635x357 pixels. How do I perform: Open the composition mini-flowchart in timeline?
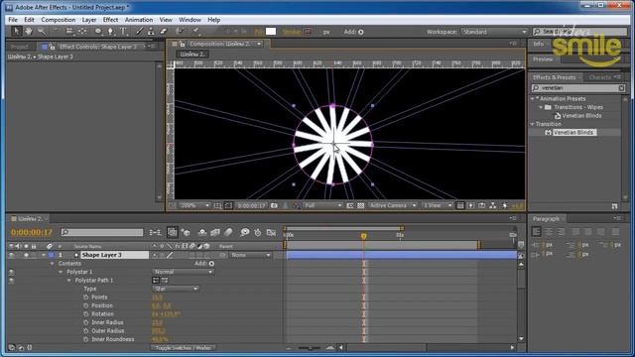tap(155, 232)
